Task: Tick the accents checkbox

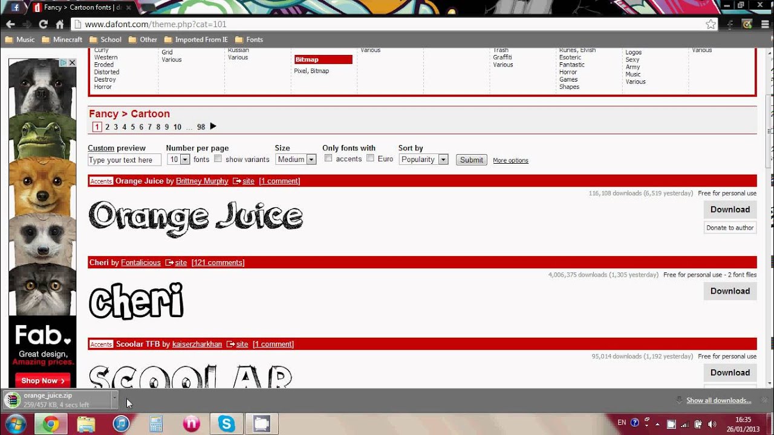Action: (328, 158)
